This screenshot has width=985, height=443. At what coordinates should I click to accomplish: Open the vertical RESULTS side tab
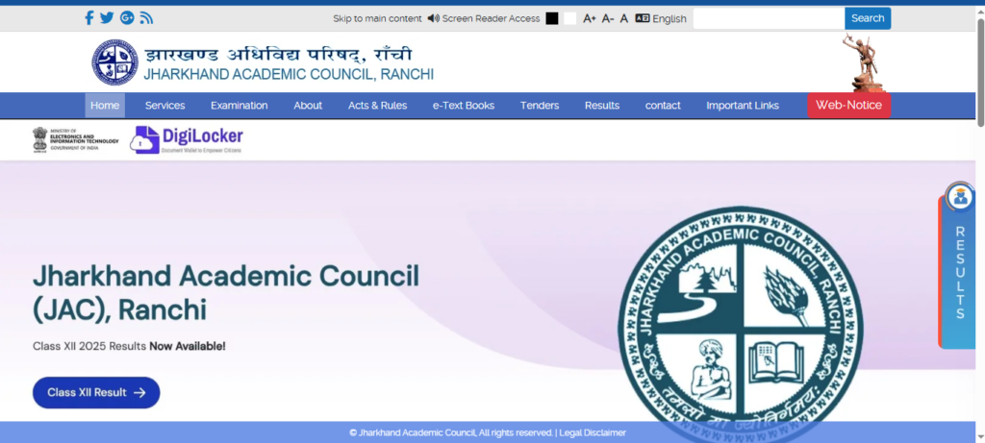(x=959, y=272)
